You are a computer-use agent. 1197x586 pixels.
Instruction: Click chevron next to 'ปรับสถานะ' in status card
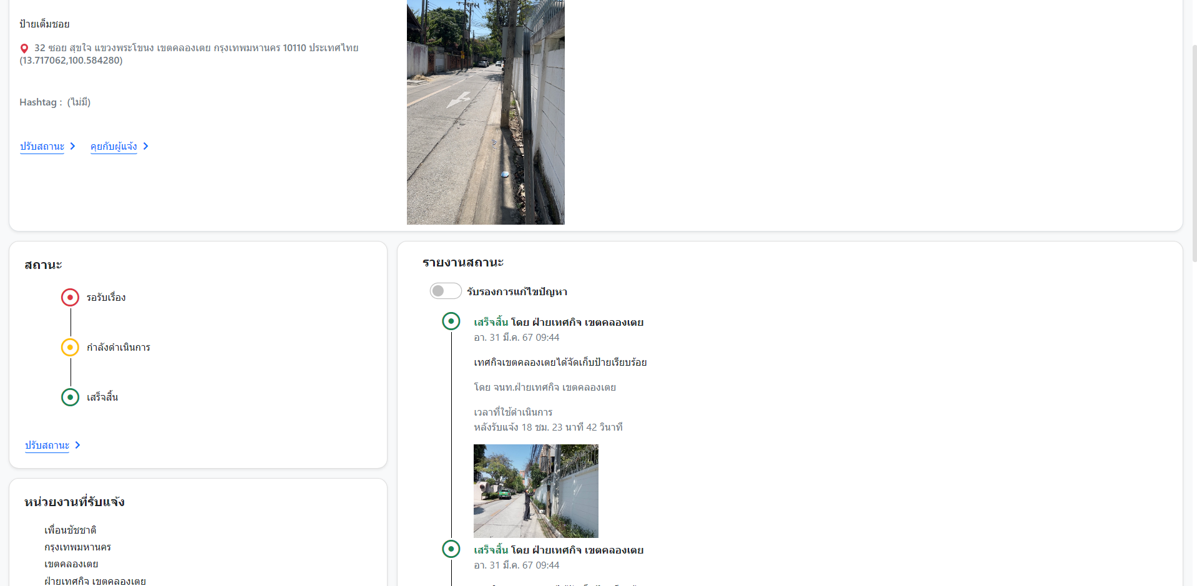78,445
